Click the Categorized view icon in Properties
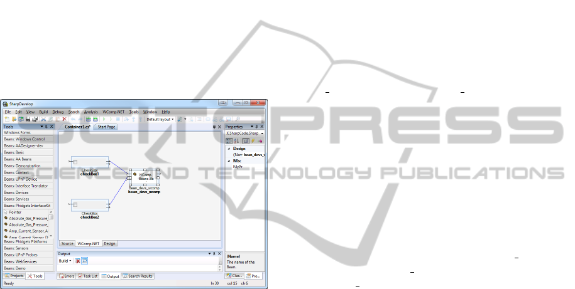This screenshot has height=289, width=575. click(229, 140)
